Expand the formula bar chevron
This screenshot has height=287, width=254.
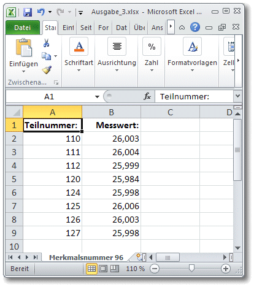(237, 96)
